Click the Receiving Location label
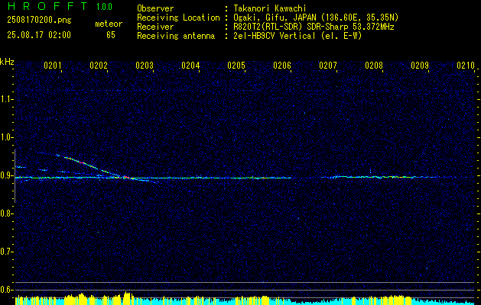 pyautogui.click(x=178, y=18)
